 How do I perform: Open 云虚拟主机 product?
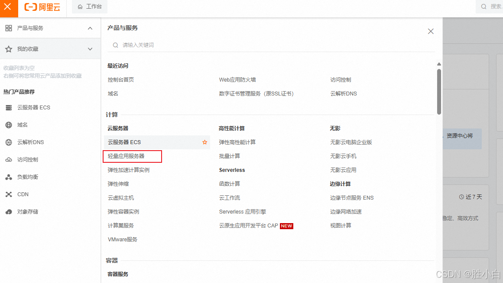point(121,197)
